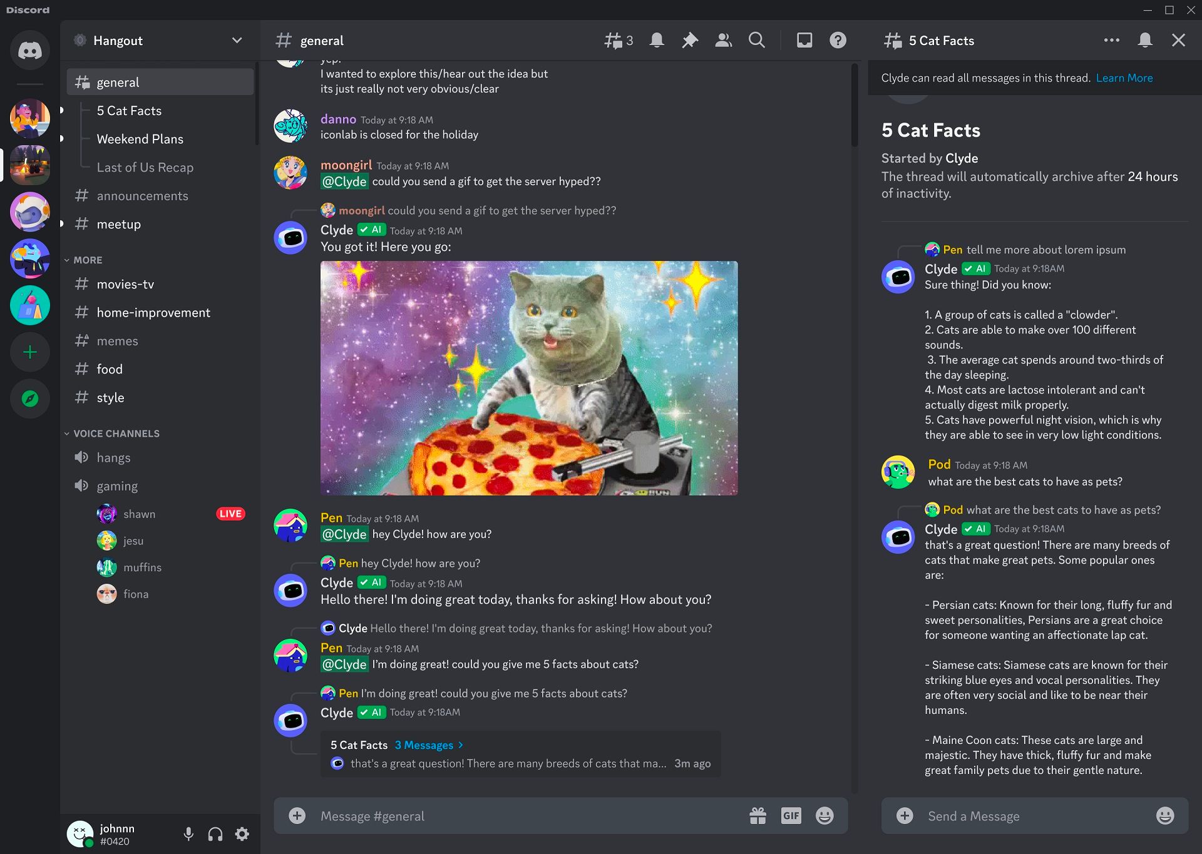
Task: Toggle mute microphone in bottom bar
Action: pos(188,833)
